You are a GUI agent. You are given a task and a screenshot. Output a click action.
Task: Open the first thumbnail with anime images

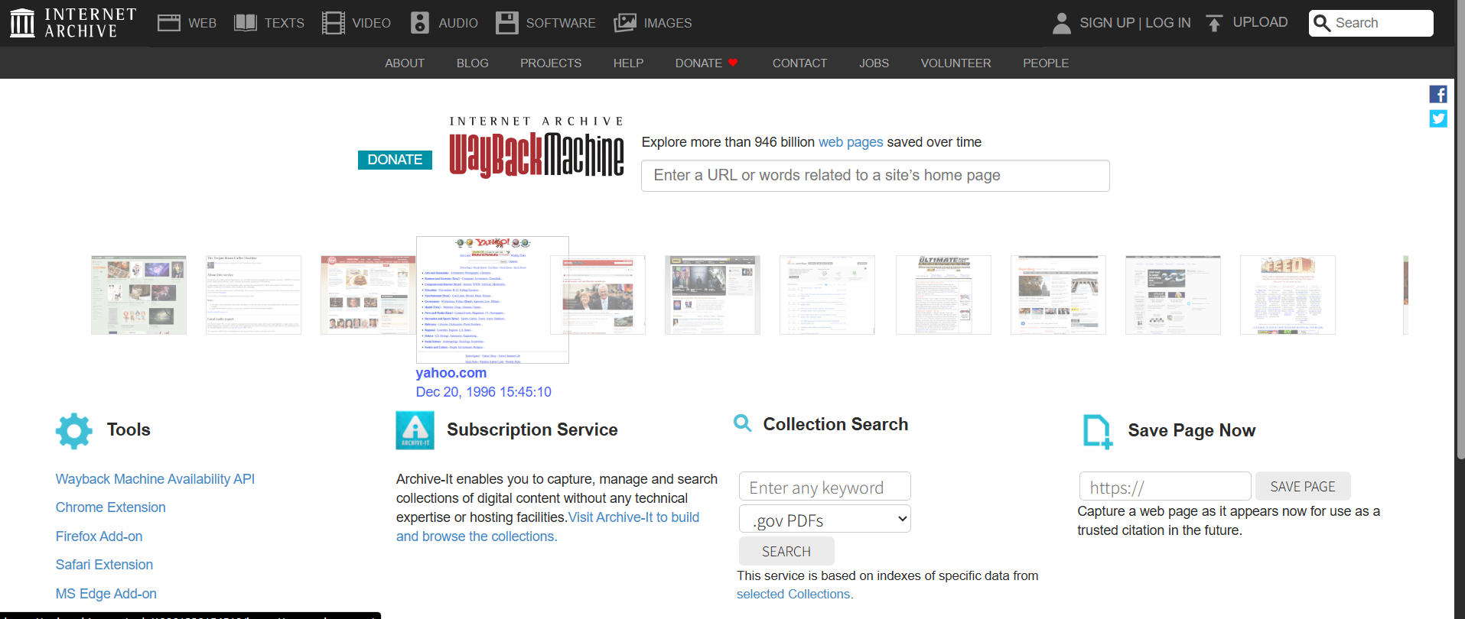click(138, 295)
